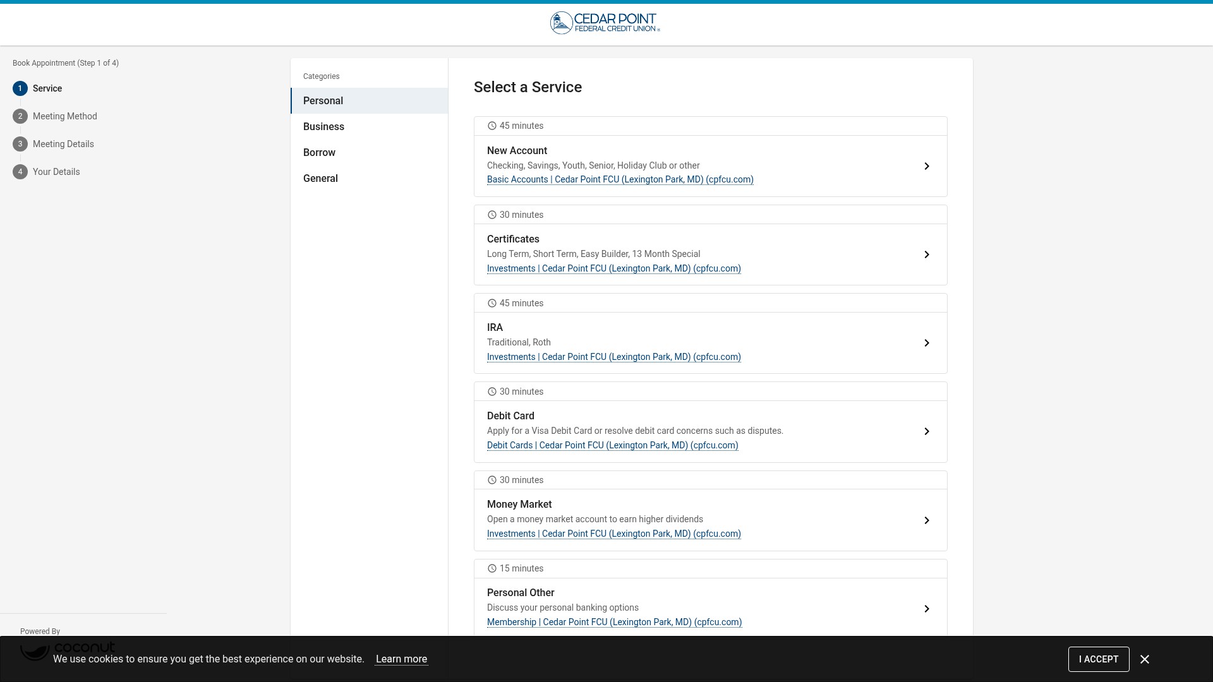Image resolution: width=1213 pixels, height=682 pixels.
Task: Open Debit Card via its chevron arrow
Action: coord(927,431)
